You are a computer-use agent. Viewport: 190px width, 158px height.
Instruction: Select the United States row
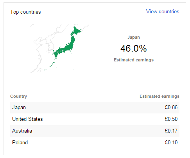click(95, 119)
